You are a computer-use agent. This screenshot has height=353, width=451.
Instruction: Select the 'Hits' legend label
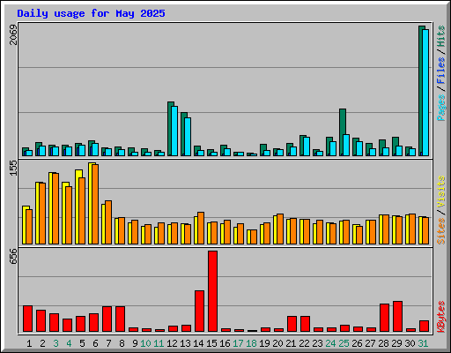click(x=441, y=36)
